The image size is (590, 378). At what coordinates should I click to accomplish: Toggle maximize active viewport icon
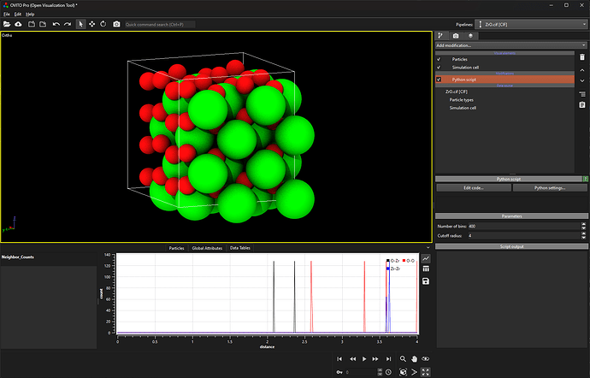pyautogui.click(x=426, y=372)
